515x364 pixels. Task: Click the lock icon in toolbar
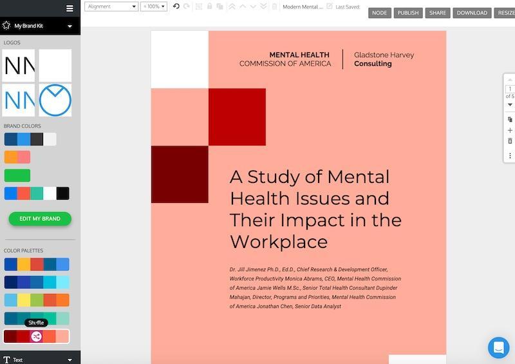click(x=210, y=6)
